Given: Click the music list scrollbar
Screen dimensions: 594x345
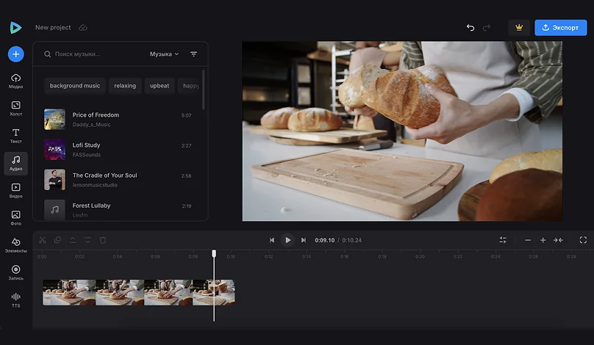Looking at the screenshot, I should [x=204, y=90].
